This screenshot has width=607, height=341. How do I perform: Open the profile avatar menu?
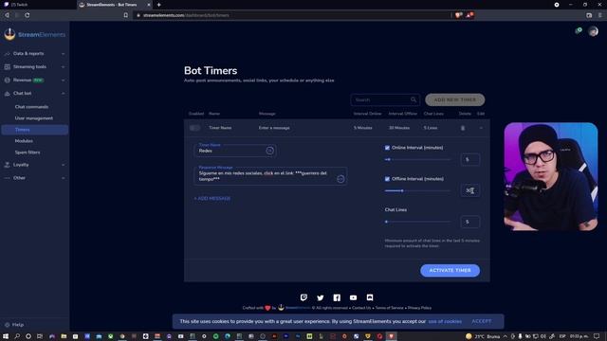(x=593, y=31)
